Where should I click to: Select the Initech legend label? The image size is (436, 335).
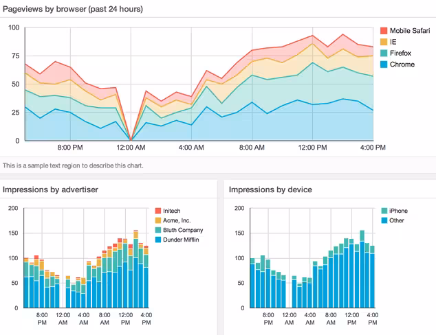[171, 211]
